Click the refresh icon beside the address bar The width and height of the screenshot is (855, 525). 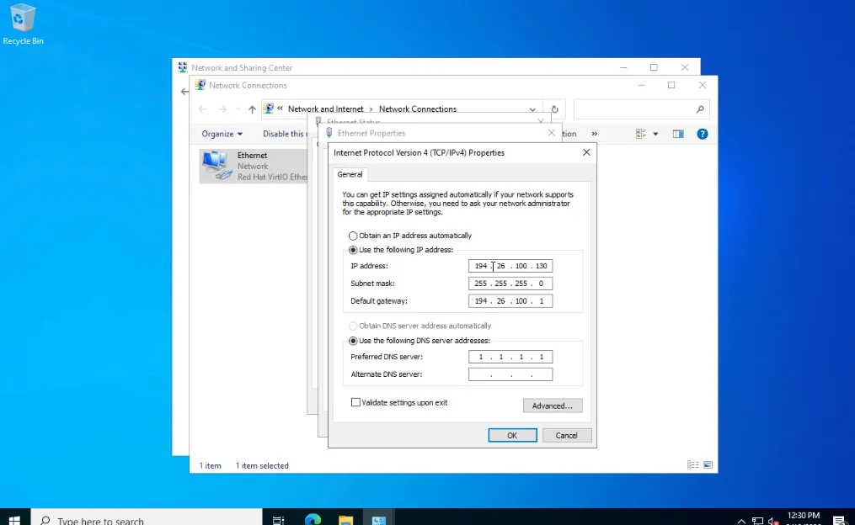(553, 109)
